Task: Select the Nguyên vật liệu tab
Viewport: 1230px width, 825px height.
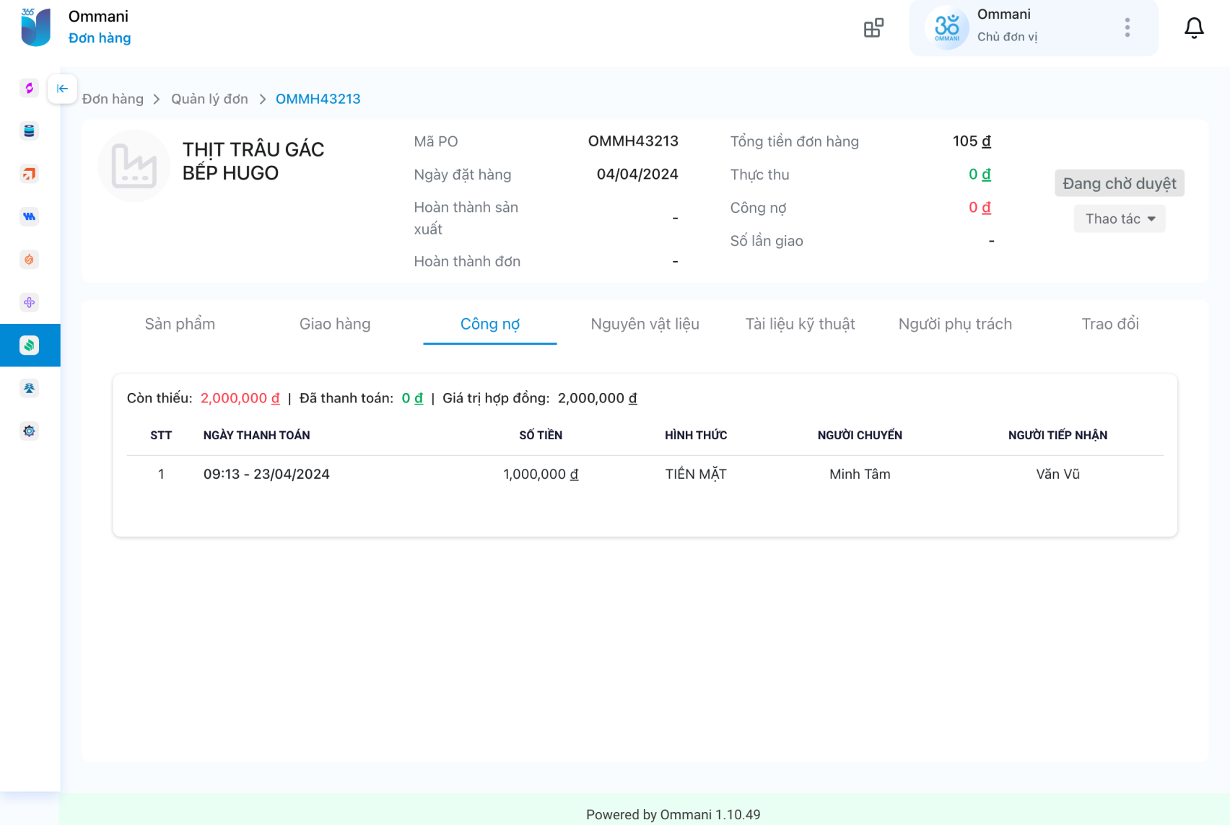Action: pos(645,325)
